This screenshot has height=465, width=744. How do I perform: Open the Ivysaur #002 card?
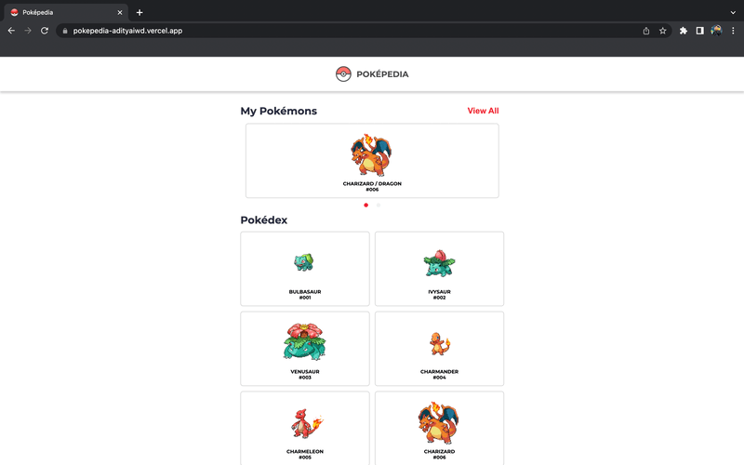[439, 269]
